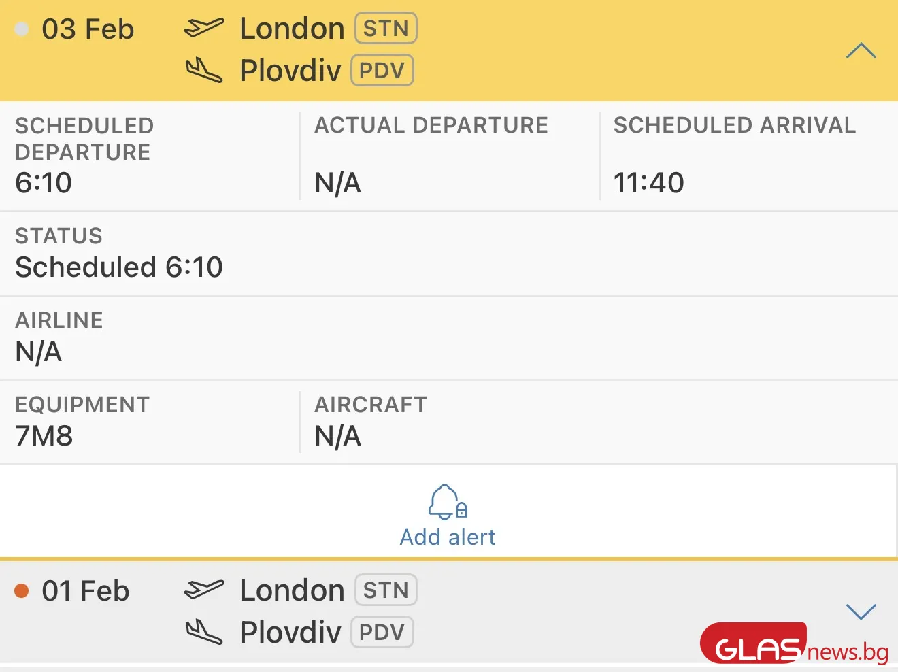Click the GLAS news.bg logo
The image size is (898, 672).
(x=793, y=644)
